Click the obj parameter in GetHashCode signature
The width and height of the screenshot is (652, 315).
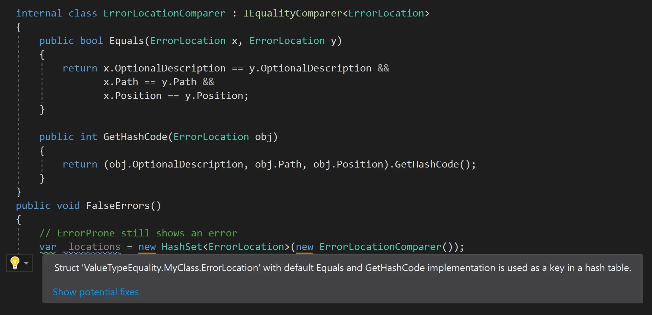263,137
